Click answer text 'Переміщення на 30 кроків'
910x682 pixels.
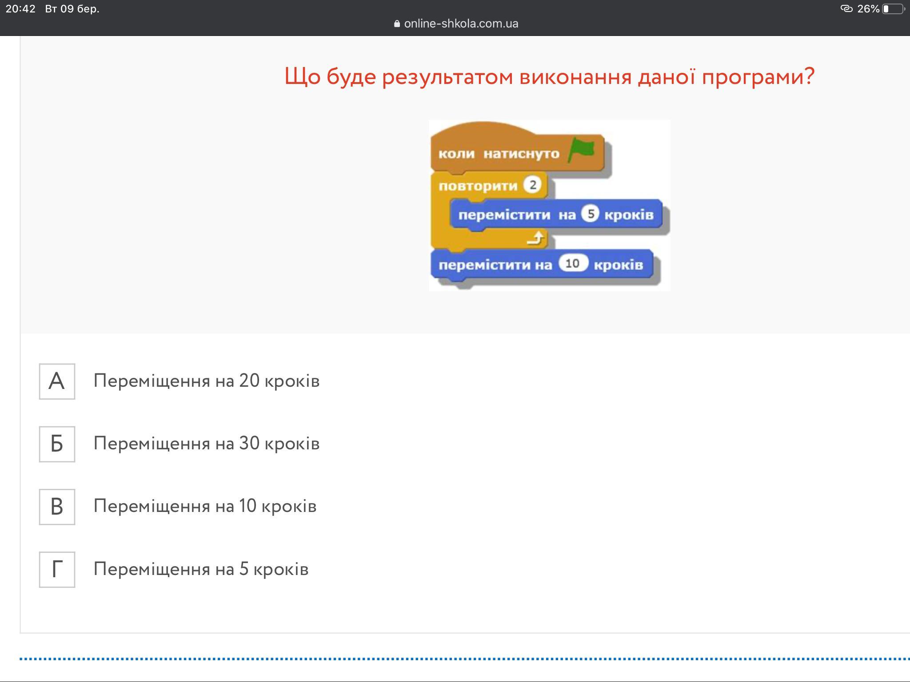206,444
